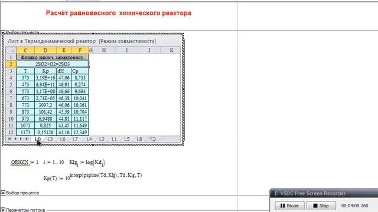378x212 pixels.
Task: Select column D header
Action: [45, 50]
